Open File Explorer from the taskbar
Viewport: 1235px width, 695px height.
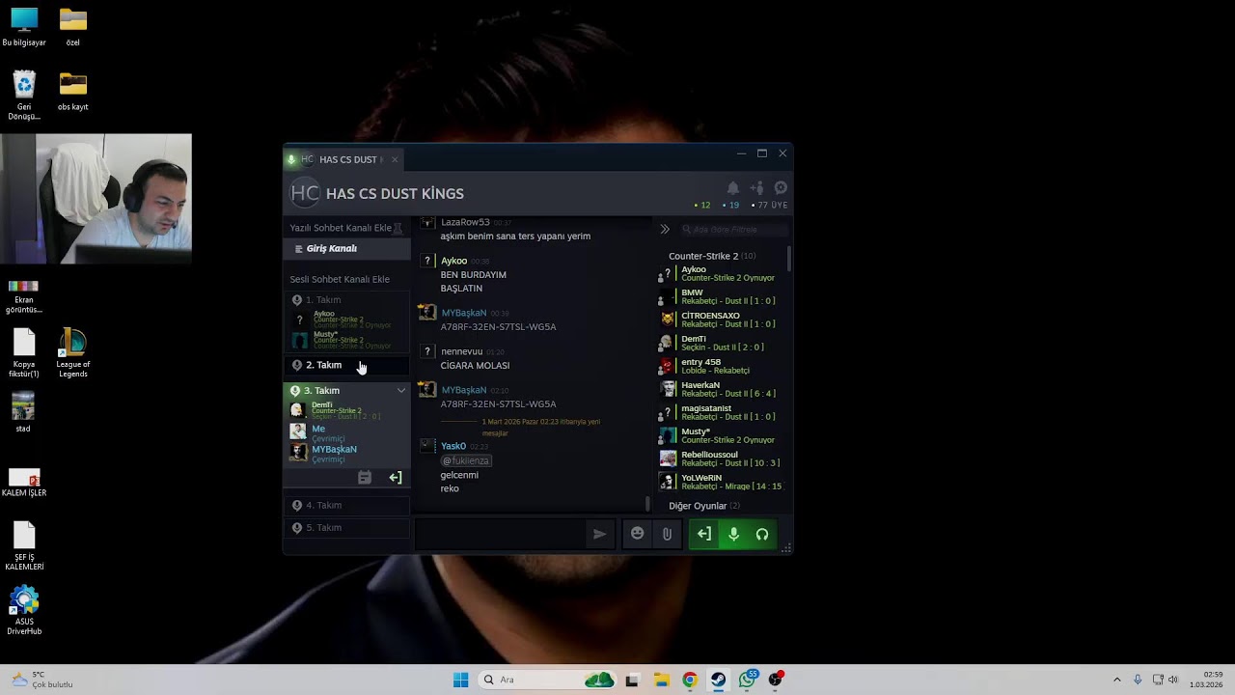click(661, 680)
